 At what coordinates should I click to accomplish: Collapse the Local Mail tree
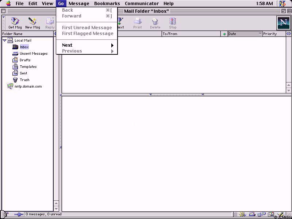pos(4,41)
